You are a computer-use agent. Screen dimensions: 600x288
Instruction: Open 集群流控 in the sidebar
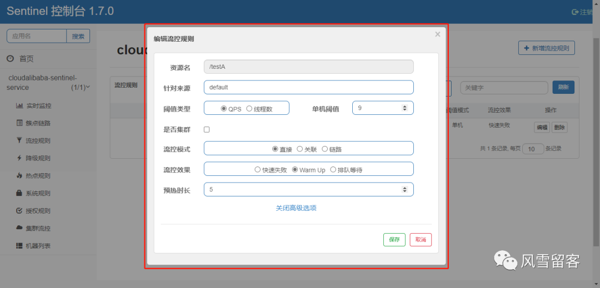click(x=38, y=229)
